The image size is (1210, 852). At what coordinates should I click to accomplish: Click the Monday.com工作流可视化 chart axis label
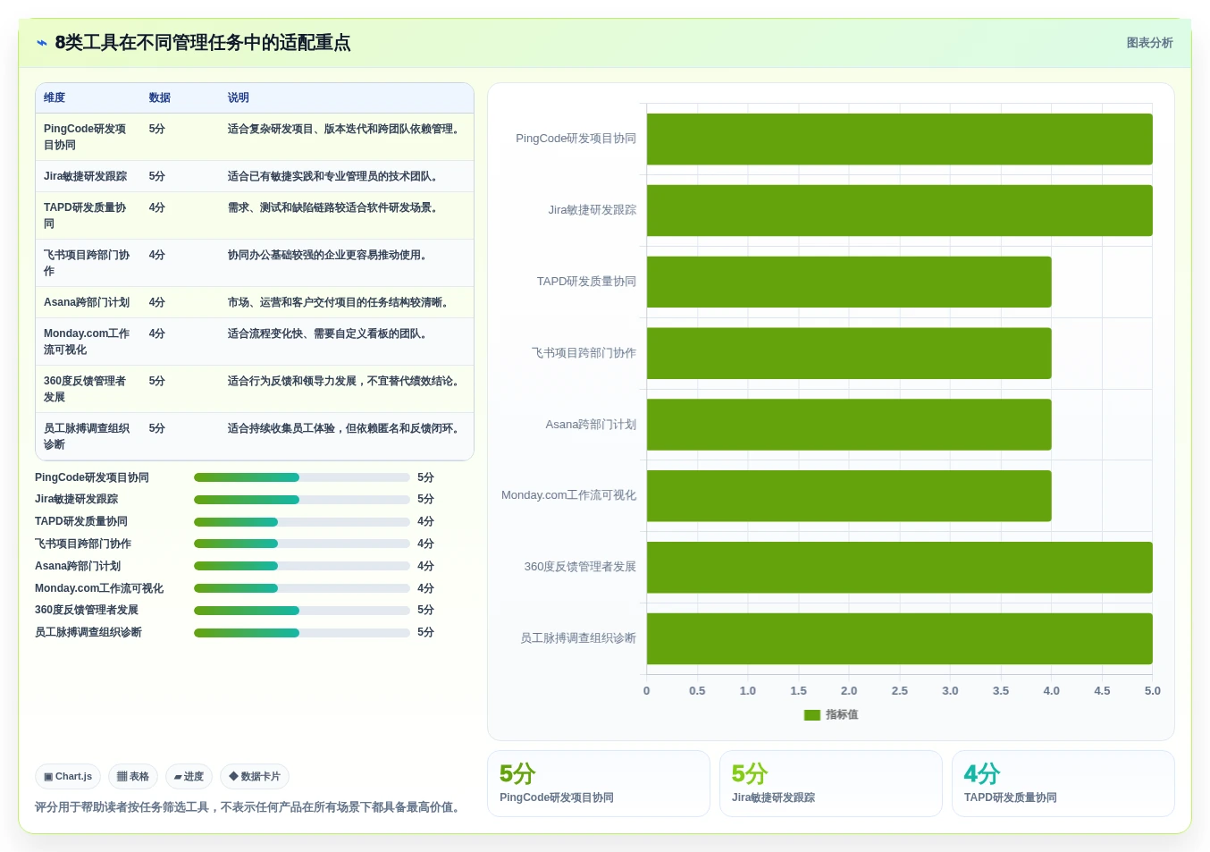pyautogui.click(x=568, y=495)
